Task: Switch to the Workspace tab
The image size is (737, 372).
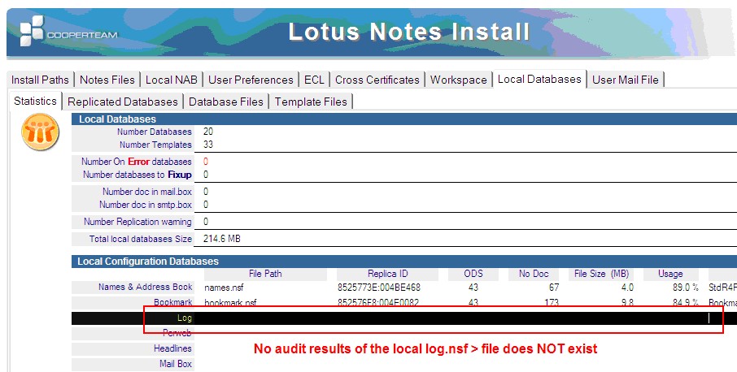Action: pos(458,80)
